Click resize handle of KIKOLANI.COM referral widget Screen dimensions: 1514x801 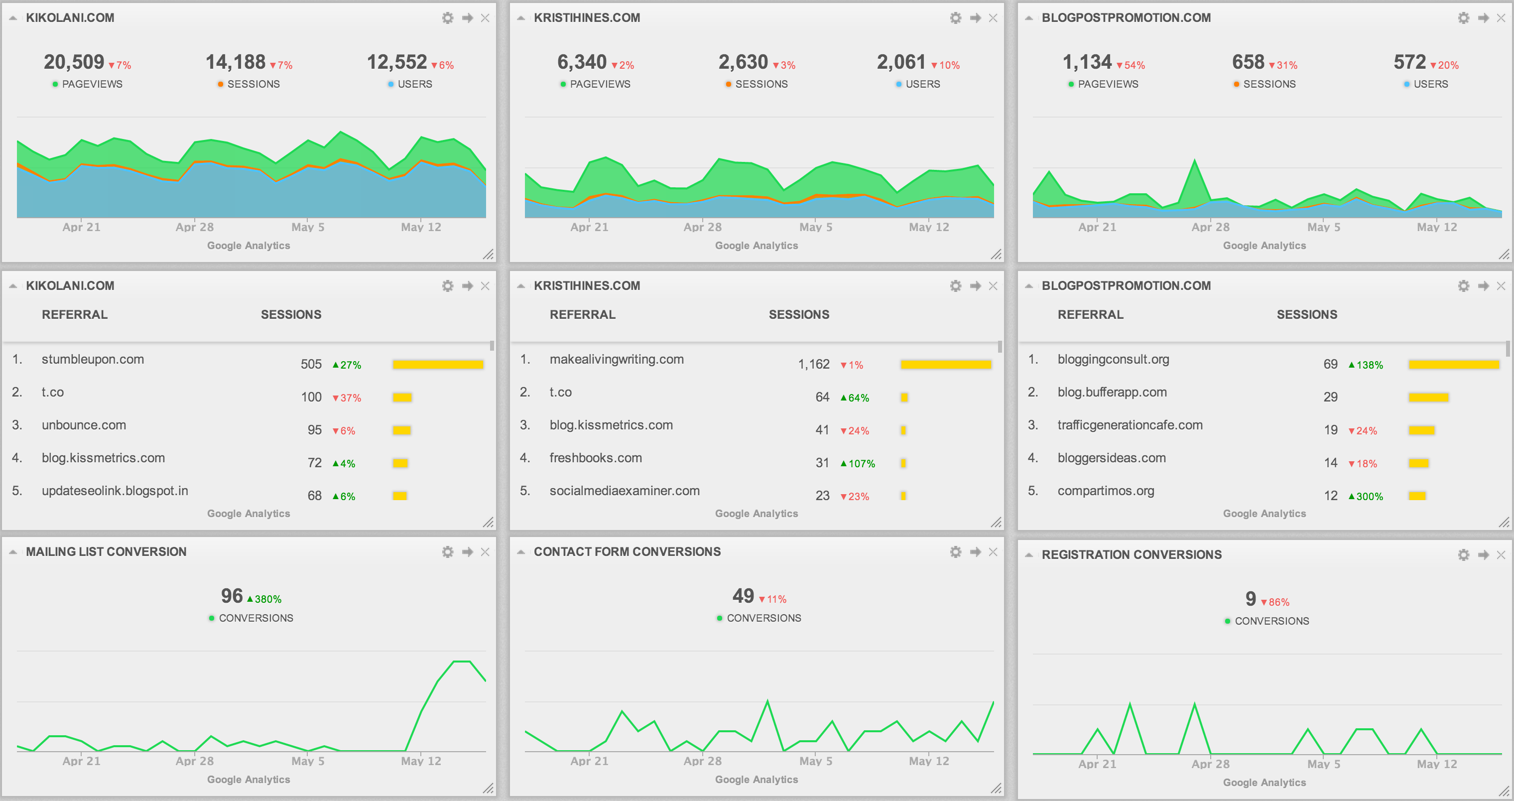click(x=488, y=522)
